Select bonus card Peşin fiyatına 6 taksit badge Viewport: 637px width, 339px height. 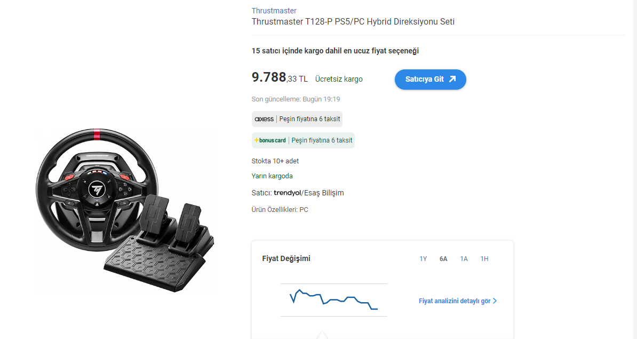point(303,140)
